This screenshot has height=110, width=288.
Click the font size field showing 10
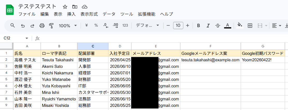tap(178, 26)
